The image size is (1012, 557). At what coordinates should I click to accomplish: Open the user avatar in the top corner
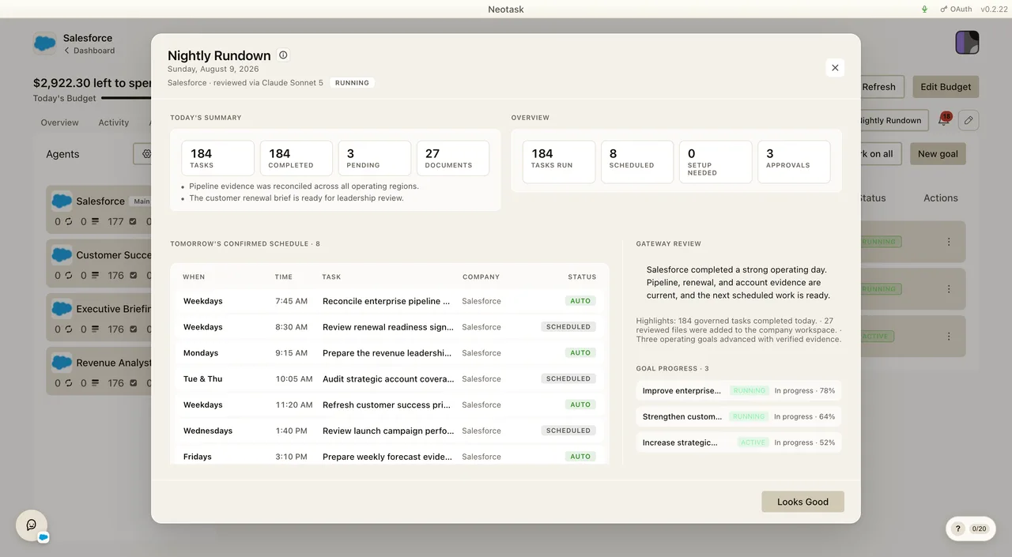(967, 42)
